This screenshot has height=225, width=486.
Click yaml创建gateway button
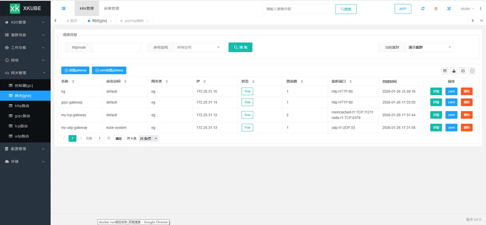click(x=109, y=70)
